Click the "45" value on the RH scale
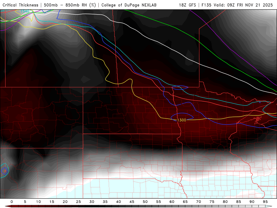The width and height of the screenshot is (277, 208). click(132, 202)
